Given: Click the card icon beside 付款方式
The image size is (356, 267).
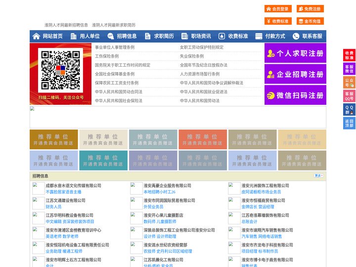Looking at the screenshot, I should [259, 36].
